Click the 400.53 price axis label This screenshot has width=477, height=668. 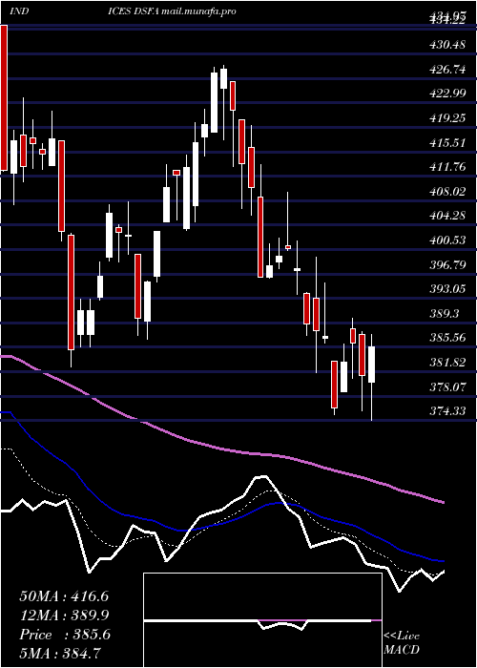(x=447, y=240)
